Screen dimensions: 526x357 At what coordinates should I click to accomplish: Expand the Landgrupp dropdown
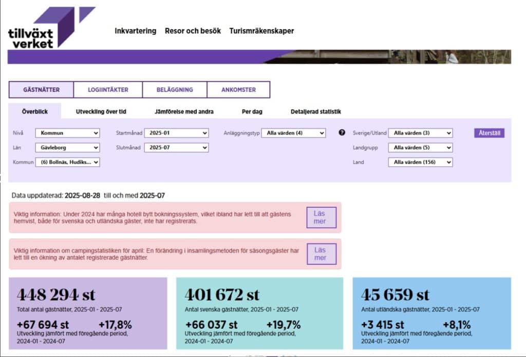pyautogui.click(x=420, y=148)
